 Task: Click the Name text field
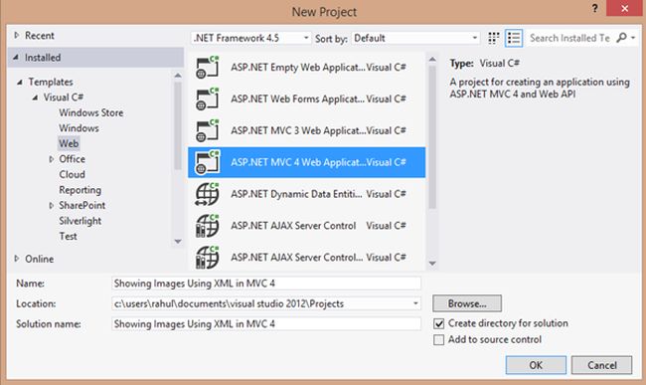266,284
